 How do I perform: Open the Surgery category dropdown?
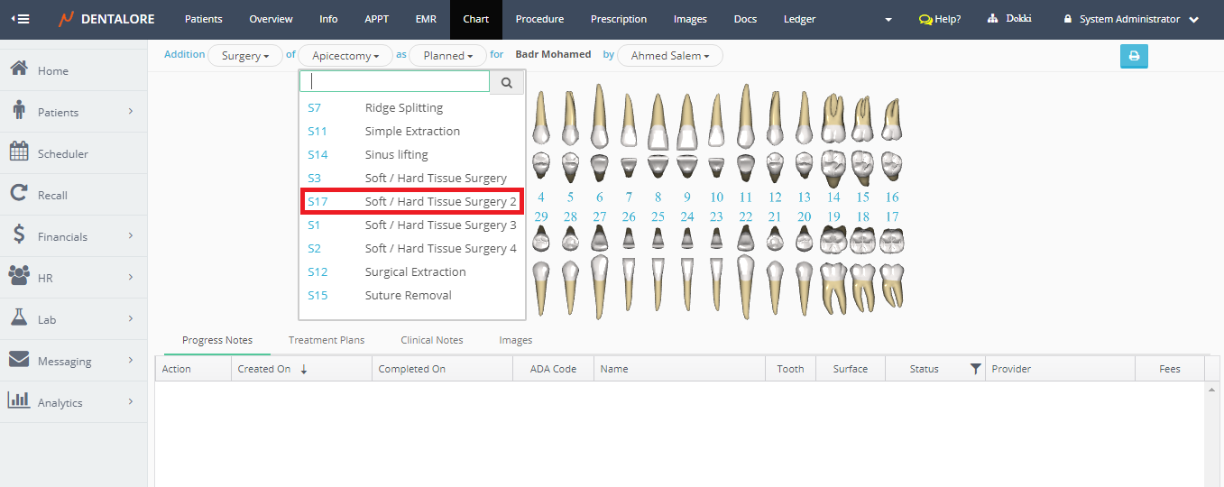pos(245,56)
